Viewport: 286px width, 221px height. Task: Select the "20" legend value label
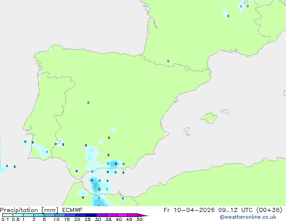click(x=77, y=219)
